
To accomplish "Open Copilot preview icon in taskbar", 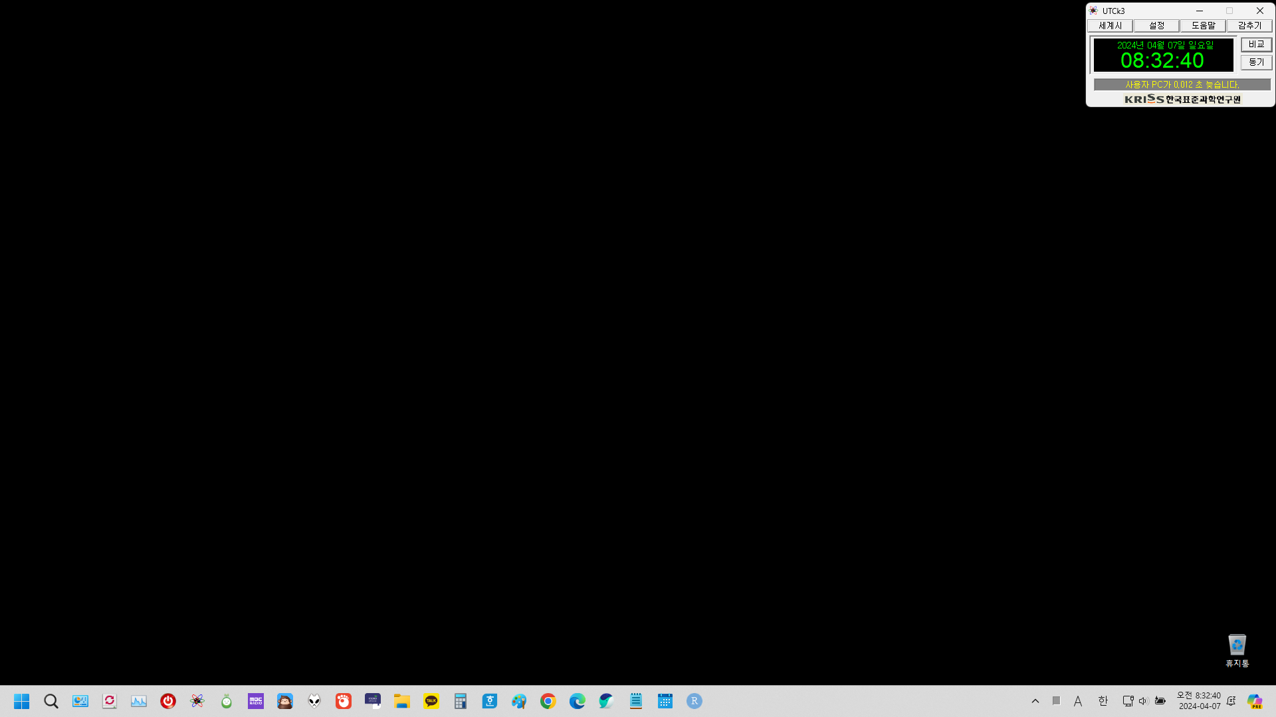I will (x=1255, y=701).
